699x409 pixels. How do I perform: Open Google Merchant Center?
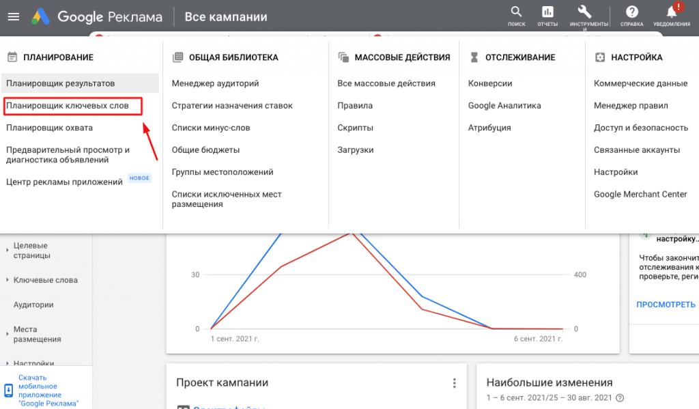click(640, 195)
